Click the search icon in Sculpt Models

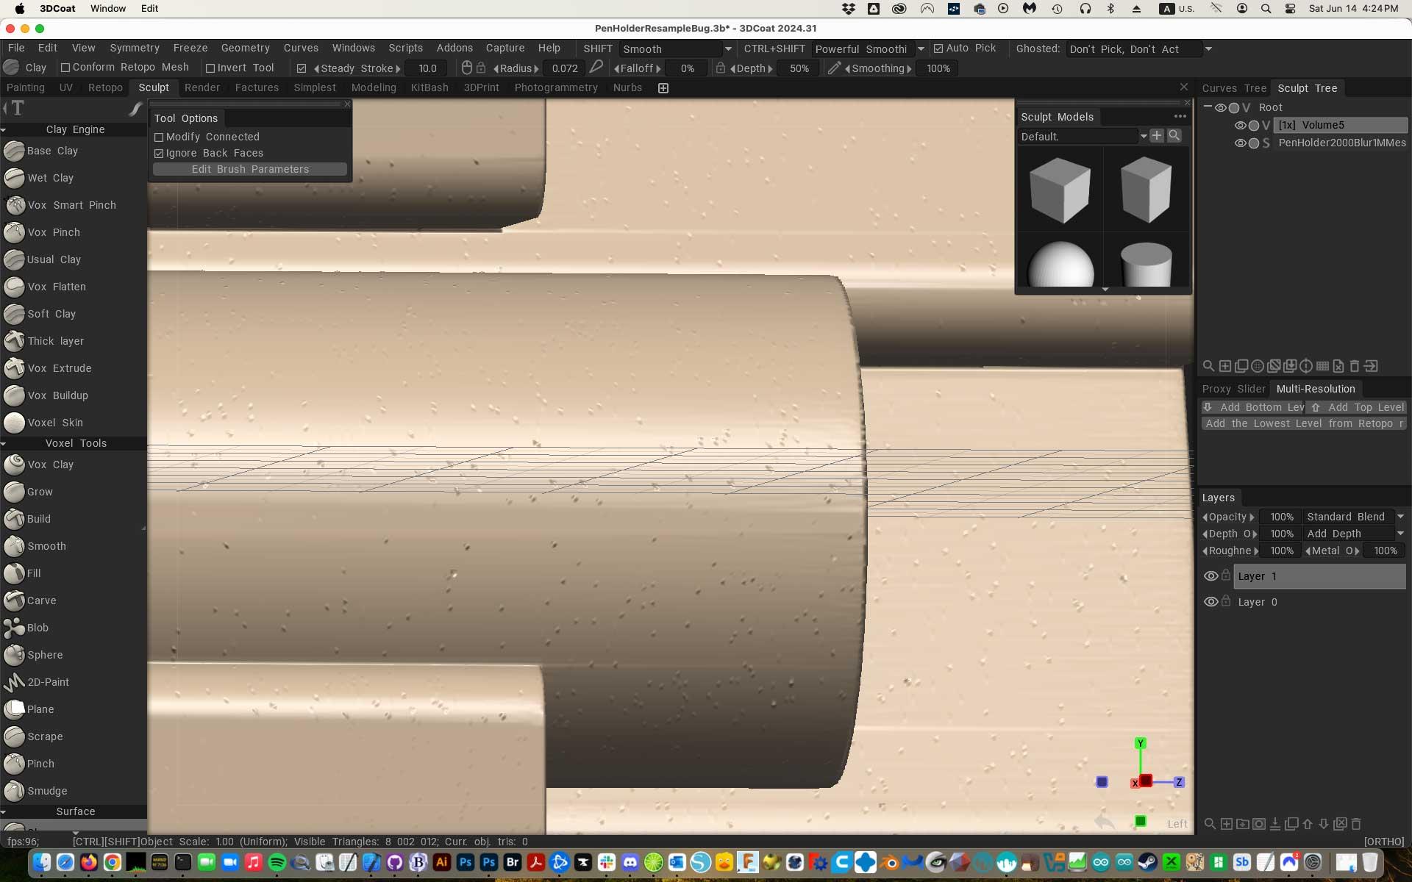pyautogui.click(x=1174, y=136)
